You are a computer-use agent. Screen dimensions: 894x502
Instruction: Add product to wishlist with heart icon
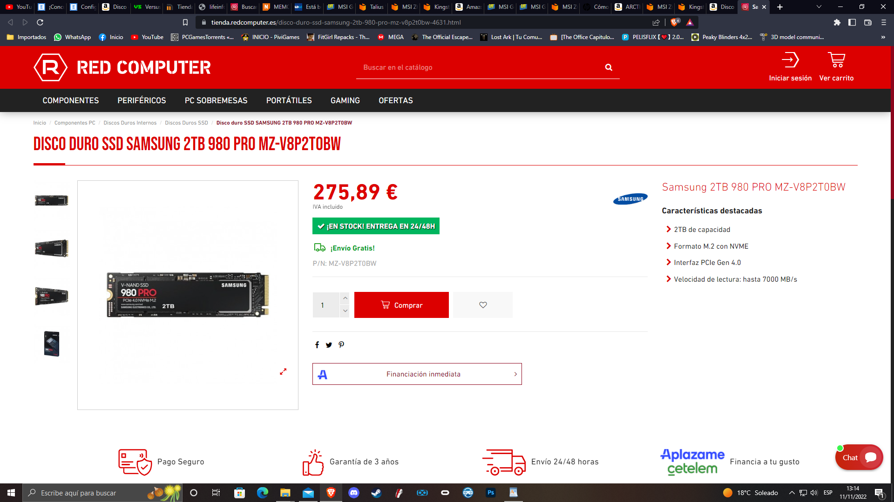pos(483,305)
